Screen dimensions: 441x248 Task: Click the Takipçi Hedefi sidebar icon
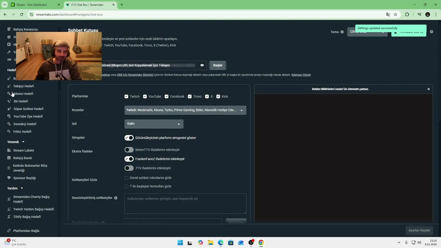(9, 86)
